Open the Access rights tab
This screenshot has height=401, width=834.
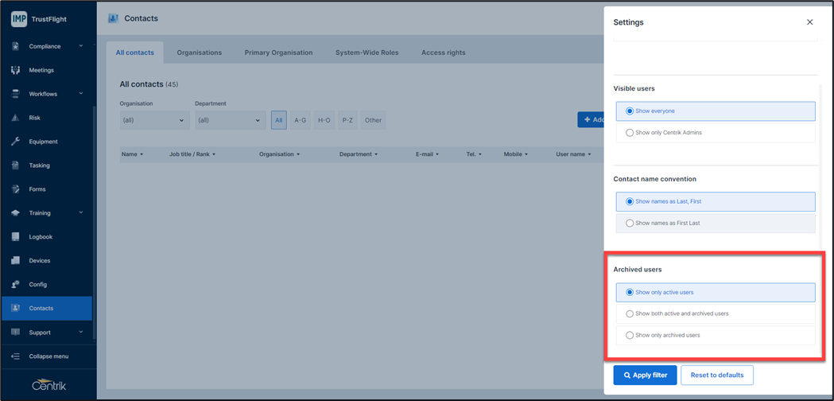click(x=443, y=53)
